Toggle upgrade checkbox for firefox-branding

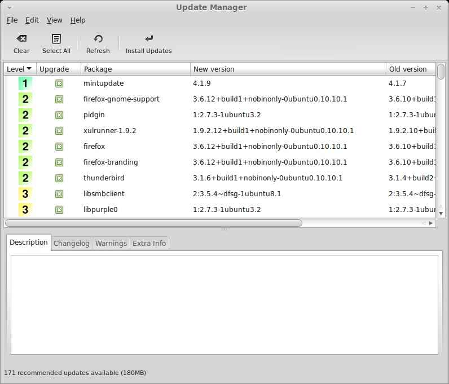[59, 162]
